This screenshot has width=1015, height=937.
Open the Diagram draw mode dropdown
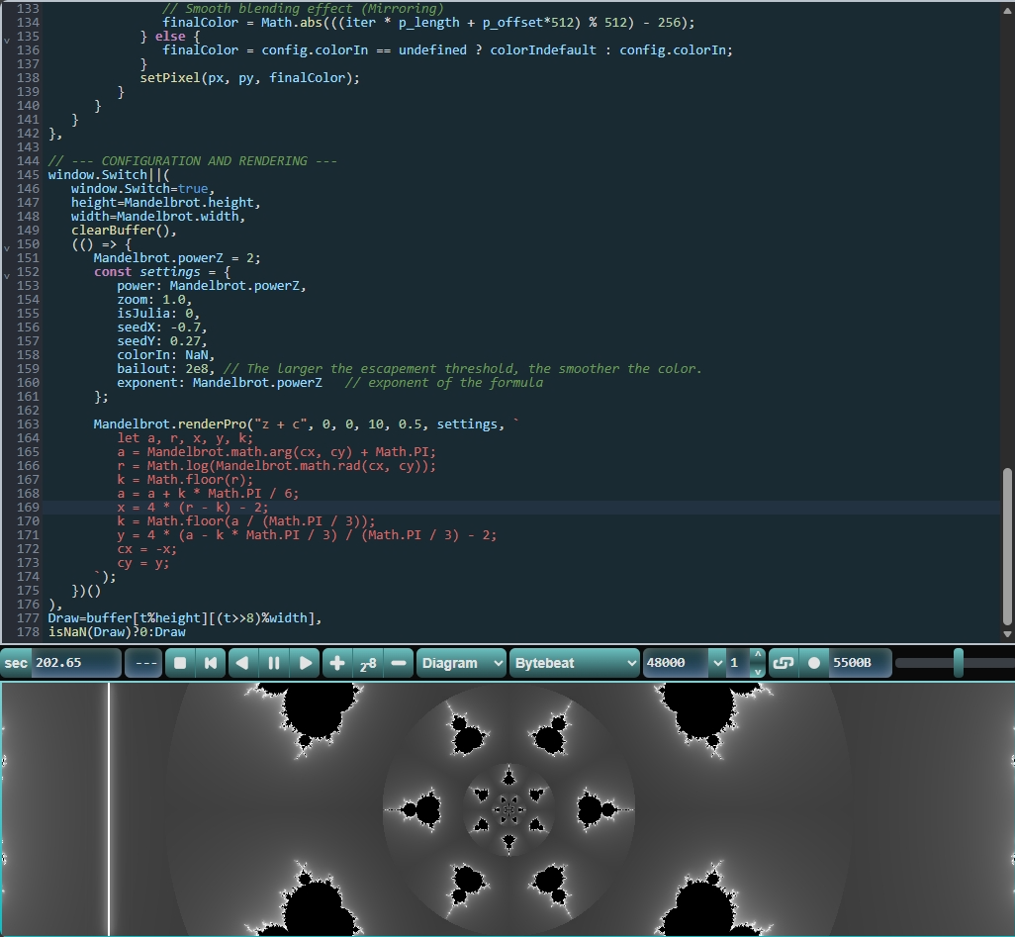(x=461, y=663)
